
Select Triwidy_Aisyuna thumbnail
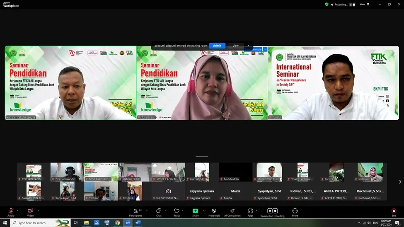click(303, 172)
